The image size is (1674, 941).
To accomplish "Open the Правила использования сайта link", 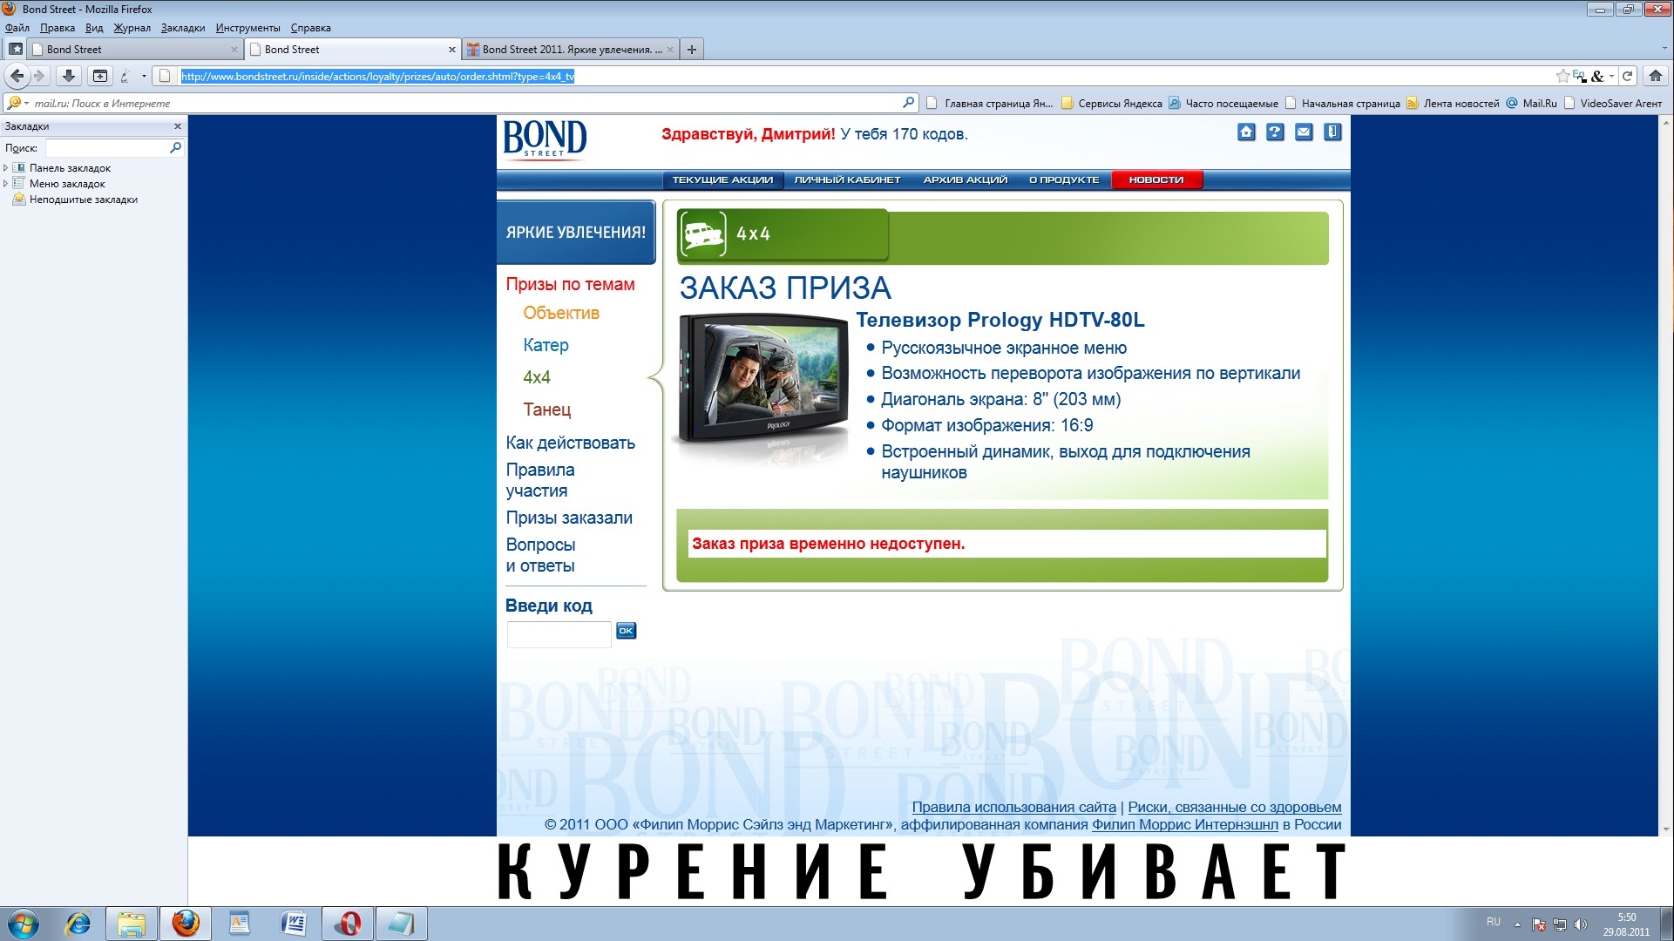I will 1013,808.
